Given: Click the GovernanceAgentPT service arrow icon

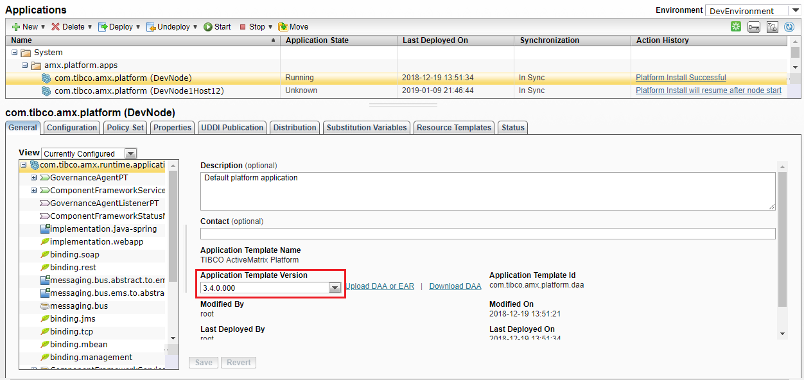Looking at the screenshot, I should (44, 178).
